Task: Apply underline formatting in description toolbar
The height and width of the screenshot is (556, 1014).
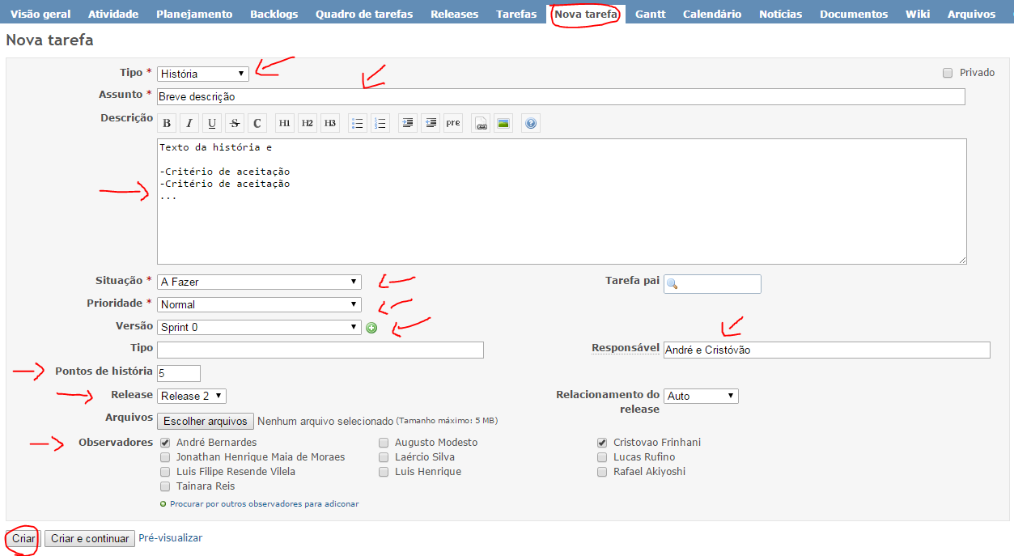Action: pos(212,123)
